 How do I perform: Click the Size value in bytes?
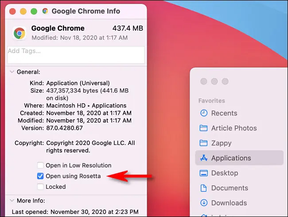point(87,95)
